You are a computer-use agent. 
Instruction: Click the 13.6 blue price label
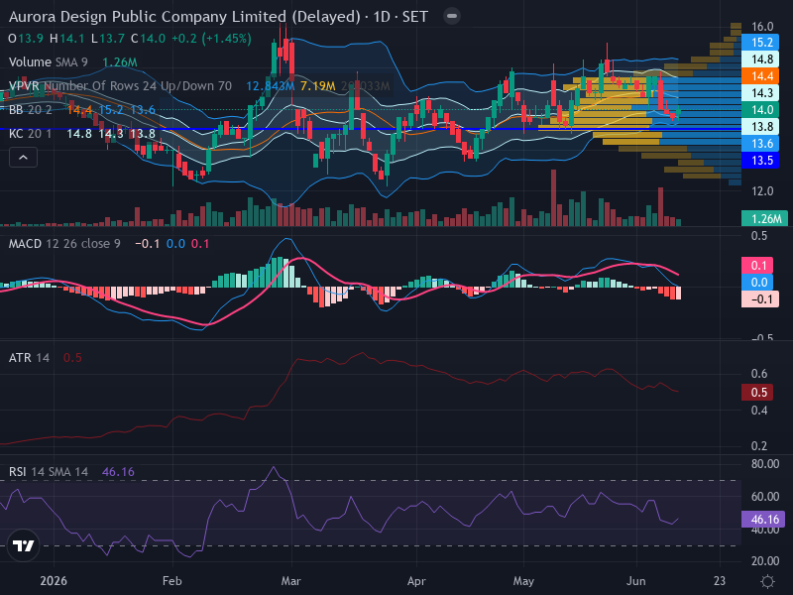[x=760, y=144]
